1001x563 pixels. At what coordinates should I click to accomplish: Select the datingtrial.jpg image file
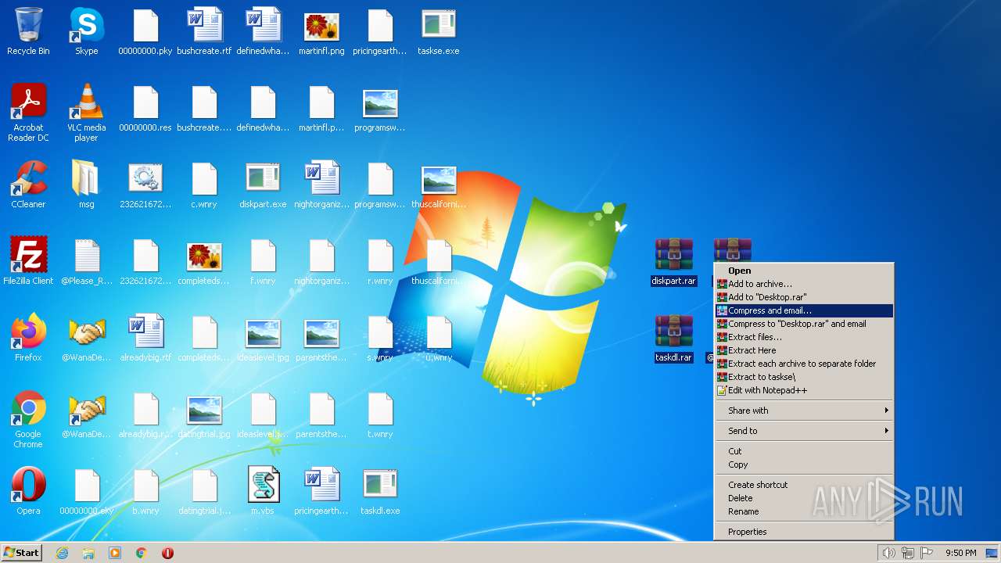204,414
